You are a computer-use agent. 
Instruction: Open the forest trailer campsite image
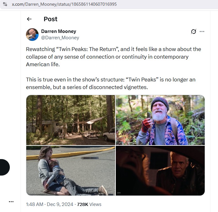pyautogui.click(x=71, y=120)
